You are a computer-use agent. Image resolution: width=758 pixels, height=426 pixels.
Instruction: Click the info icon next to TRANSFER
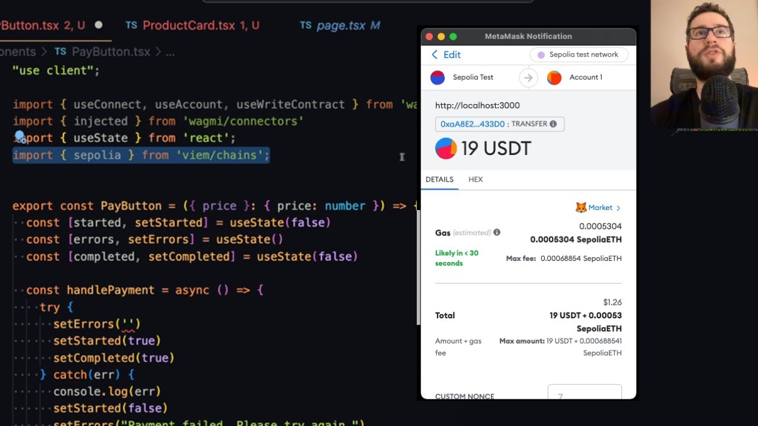tap(553, 124)
